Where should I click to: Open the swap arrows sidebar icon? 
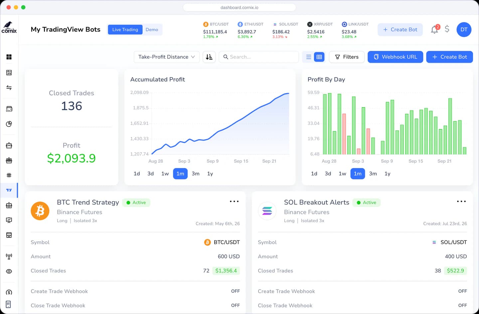(x=9, y=87)
